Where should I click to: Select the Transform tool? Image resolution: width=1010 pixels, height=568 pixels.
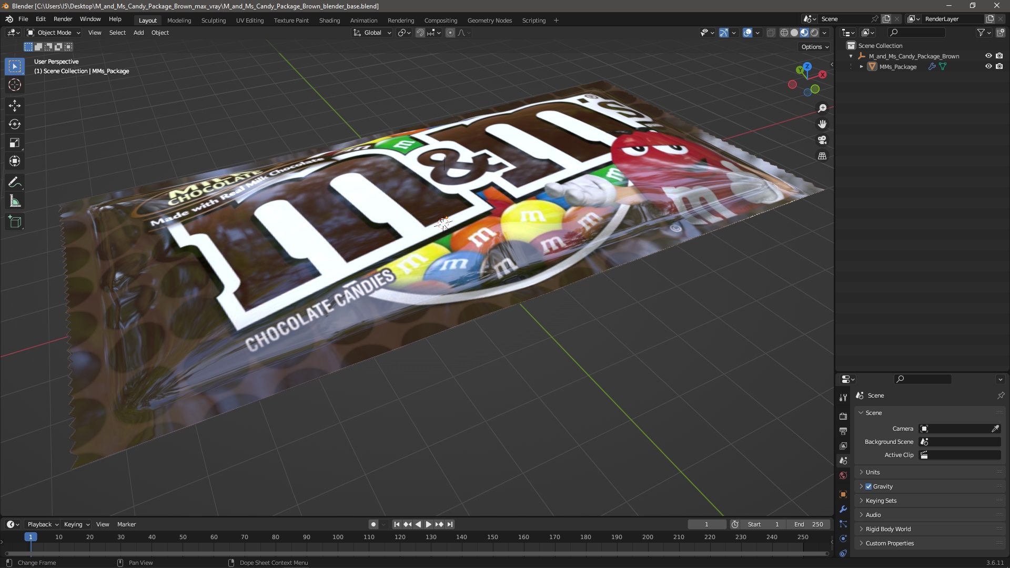pos(15,161)
